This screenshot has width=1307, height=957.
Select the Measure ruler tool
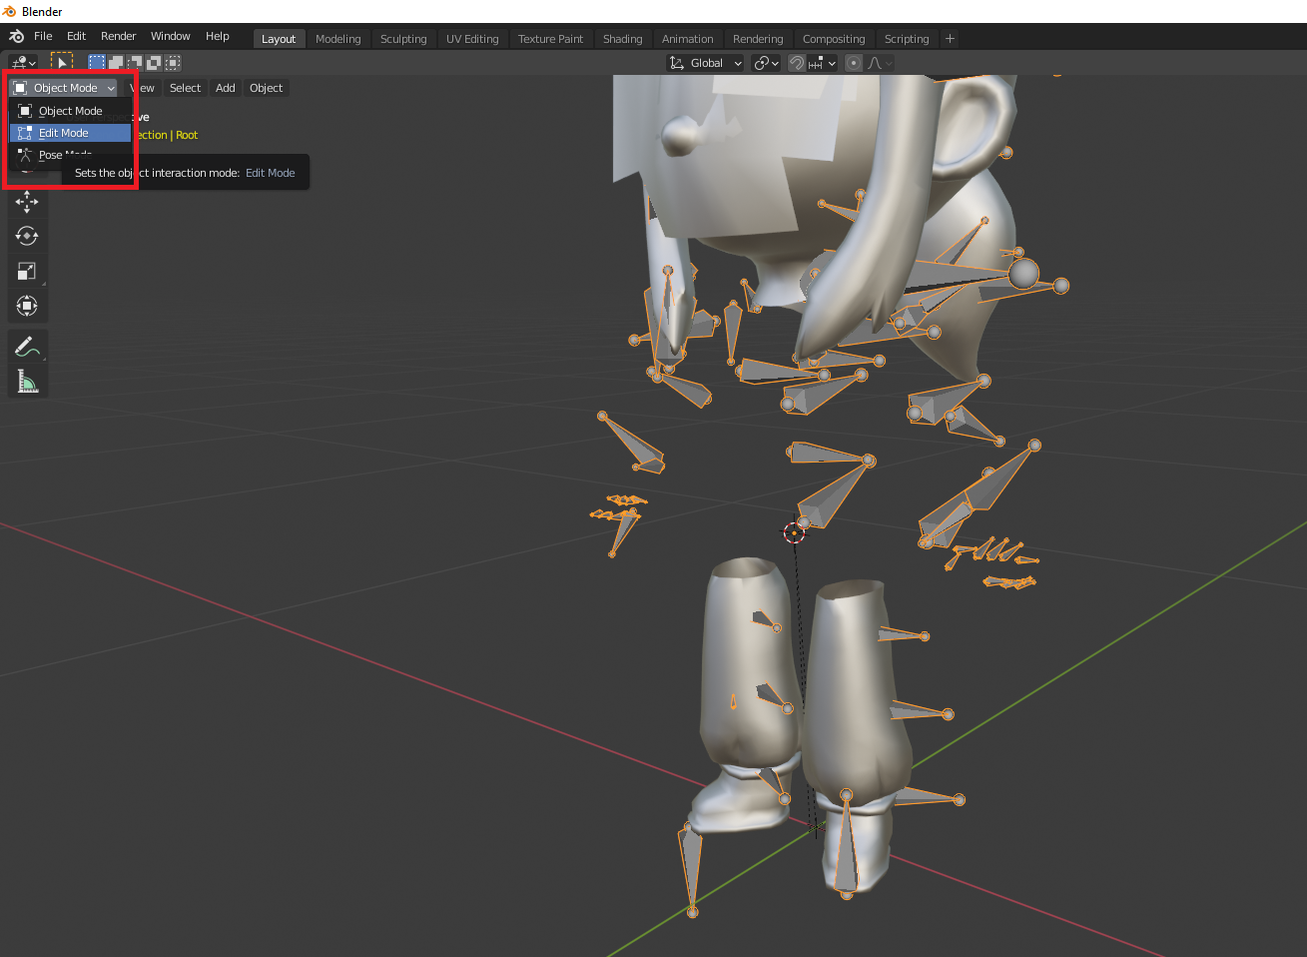27,381
